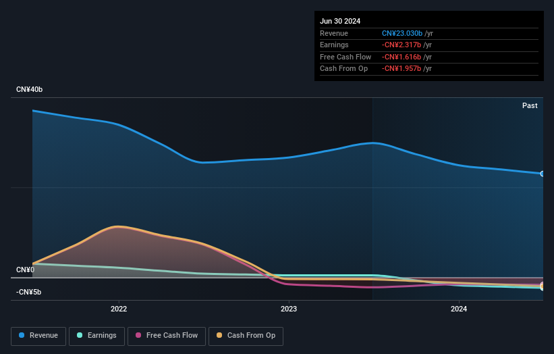This screenshot has width=554, height=354.
Task: Click the Jun 30 2024 tooltip date
Action: tap(340, 21)
